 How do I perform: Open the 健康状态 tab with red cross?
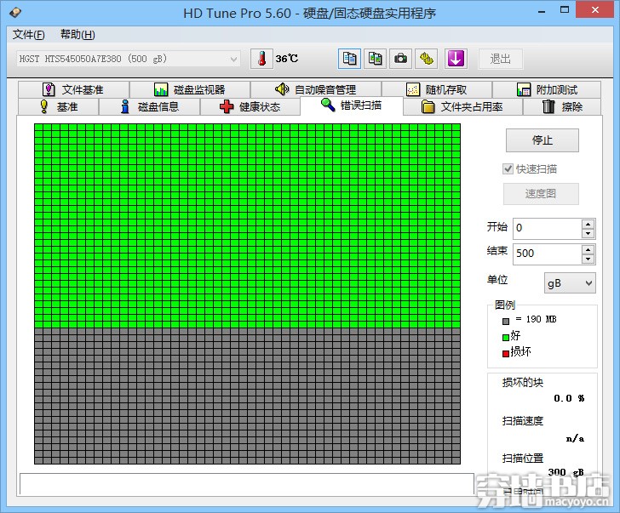(x=250, y=107)
